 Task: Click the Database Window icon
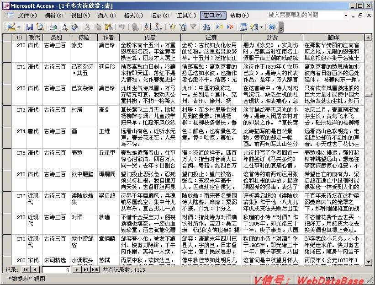pos(243,27)
